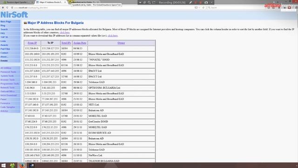Click the green clover taskbar icon

click(x=13, y=165)
